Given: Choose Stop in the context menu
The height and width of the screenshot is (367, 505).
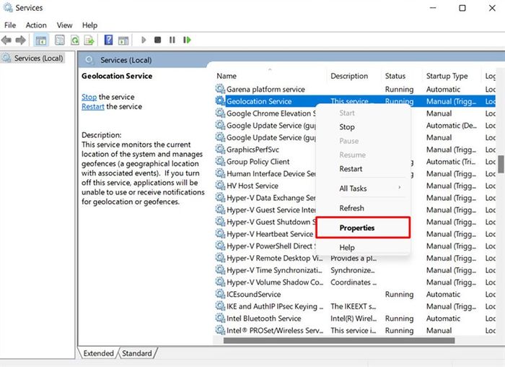Looking at the screenshot, I should pyautogui.click(x=347, y=127).
